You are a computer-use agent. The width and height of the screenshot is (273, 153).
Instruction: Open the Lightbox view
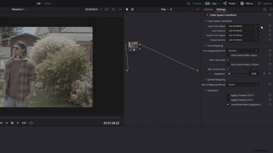click(x=265, y=3)
